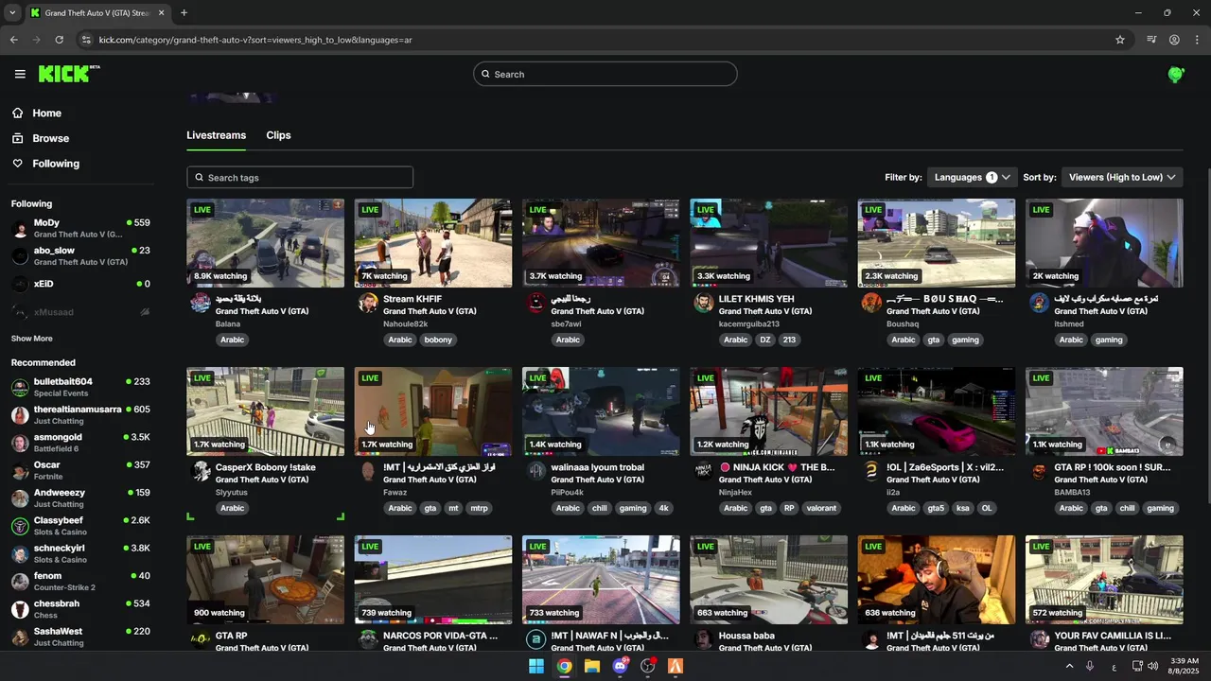
Task: Click 4k tag under PiiPou4k stream
Action: click(x=663, y=508)
